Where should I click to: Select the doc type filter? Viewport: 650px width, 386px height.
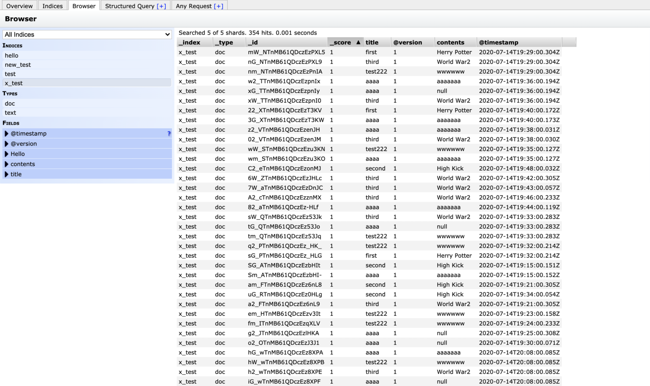[10, 104]
